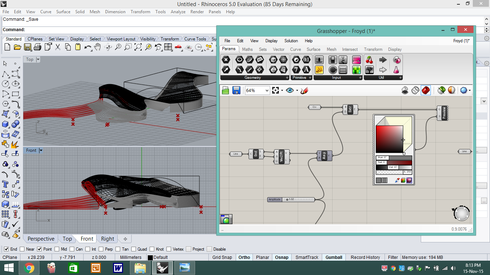Select the Pan hand tool
The height and width of the screenshot is (275, 490).
click(98, 47)
